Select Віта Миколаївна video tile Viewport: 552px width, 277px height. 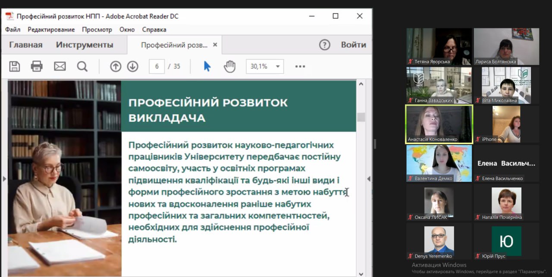[506, 85]
